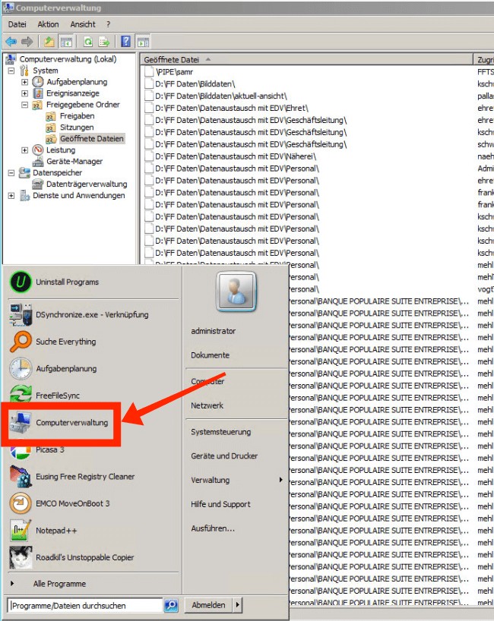Collapse the Freigegebene Ordner tree node

click(x=25, y=105)
